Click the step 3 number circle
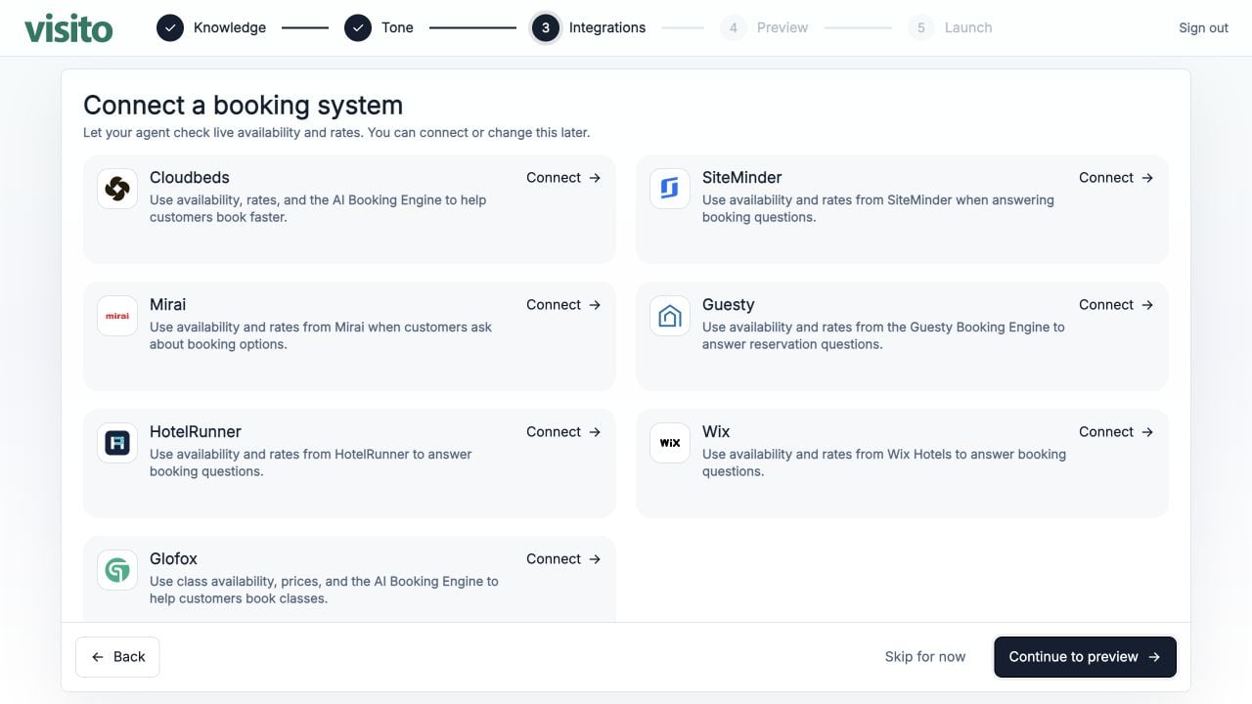Image resolution: width=1252 pixels, height=704 pixels. (x=546, y=27)
